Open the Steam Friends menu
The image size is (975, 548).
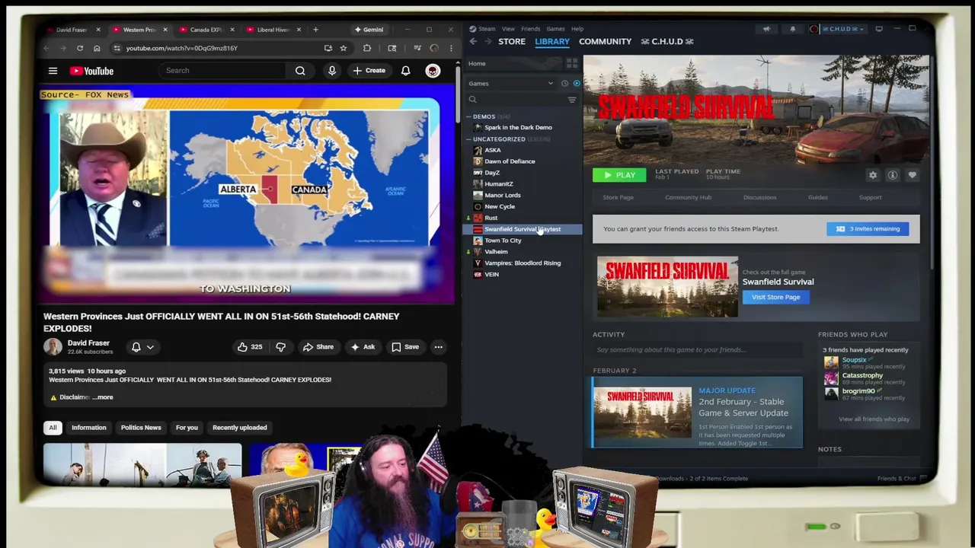click(531, 29)
